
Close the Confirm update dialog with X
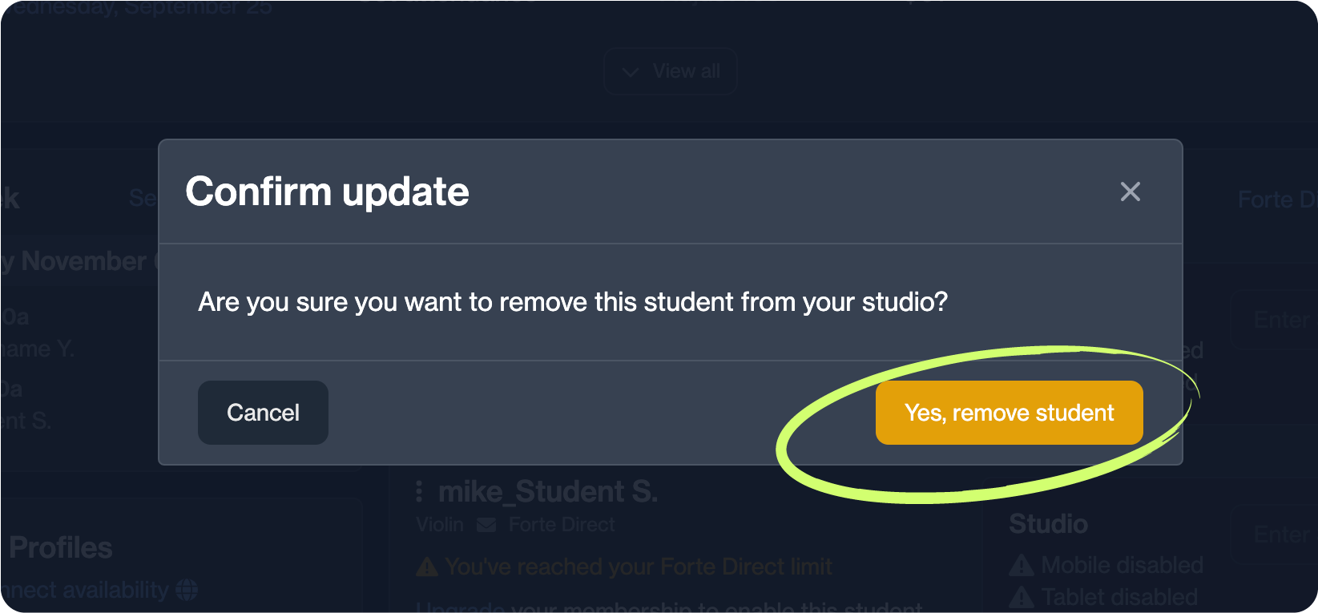click(1130, 192)
